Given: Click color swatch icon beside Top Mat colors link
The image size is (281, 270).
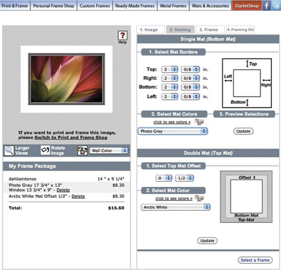Looking at the screenshot, I should click(x=199, y=198).
